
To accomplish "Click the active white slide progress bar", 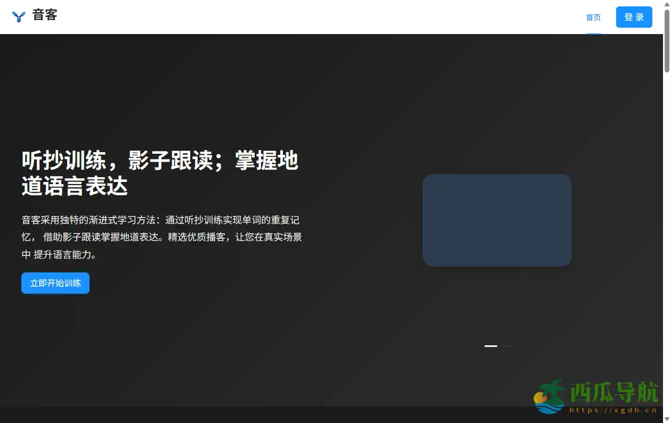I will click(491, 346).
